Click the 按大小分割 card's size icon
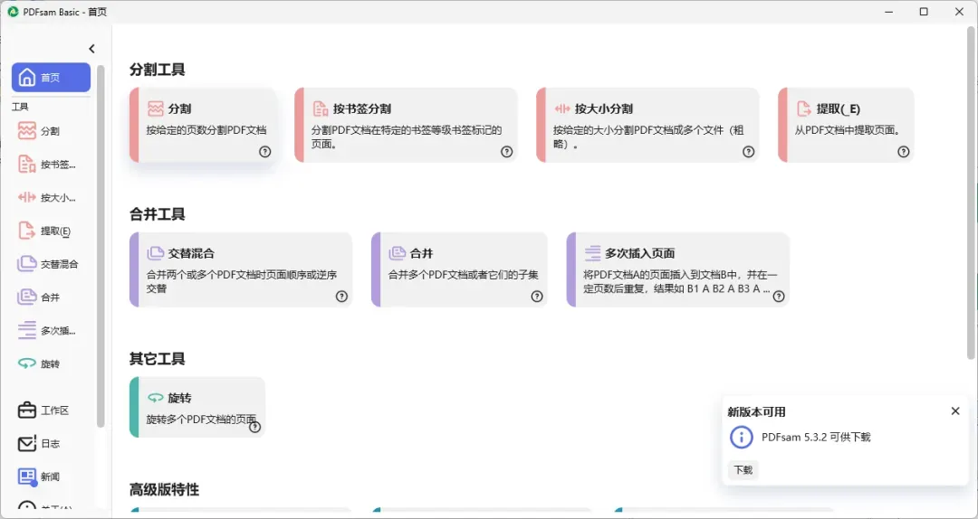 tap(562, 109)
